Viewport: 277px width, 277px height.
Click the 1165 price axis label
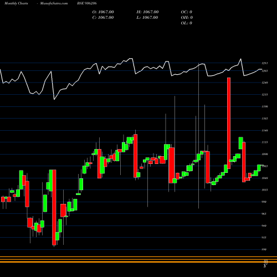coord(265,119)
